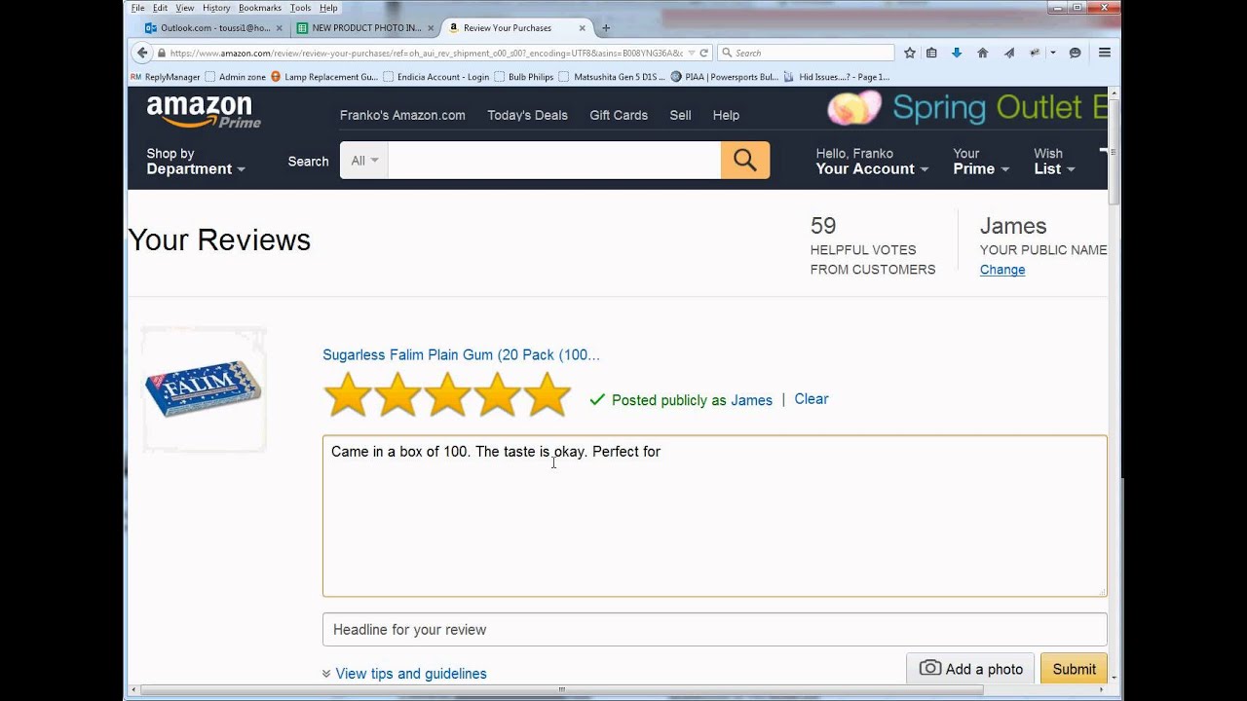Click the orange magnifier search button
Image resolution: width=1247 pixels, height=701 pixels.
point(745,161)
